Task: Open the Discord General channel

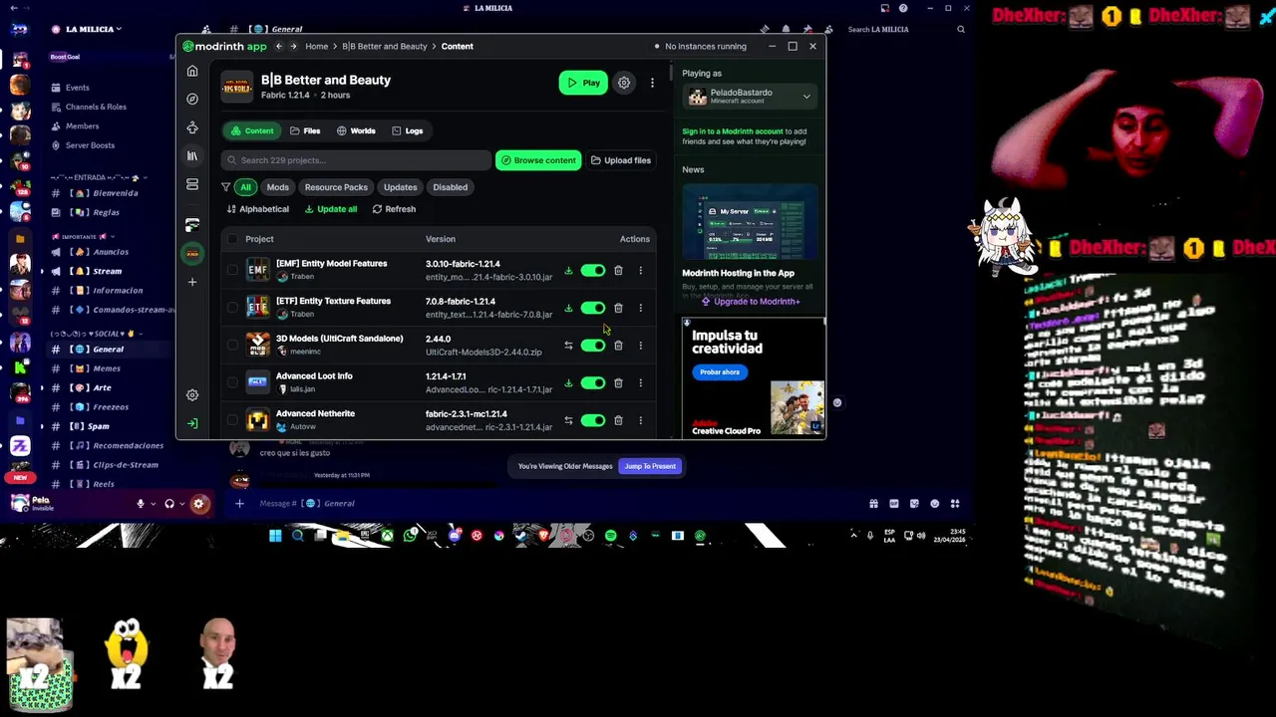Action: pyautogui.click(x=108, y=349)
